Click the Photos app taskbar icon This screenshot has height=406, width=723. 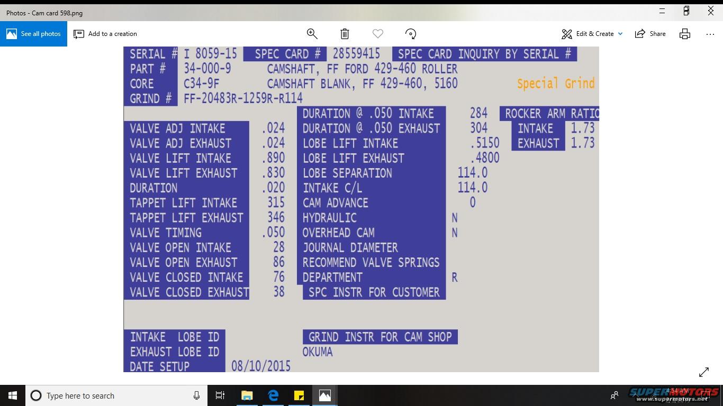pyautogui.click(x=325, y=395)
